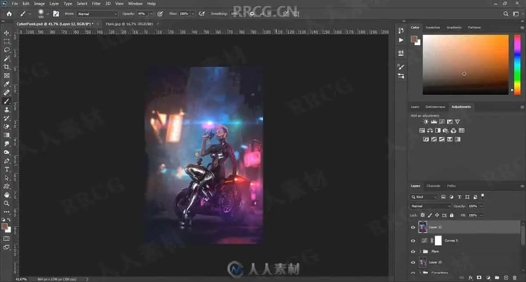Select the Brush tool in the toolbar
Image resolution: width=526 pixels, height=282 pixels.
pyautogui.click(x=7, y=101)
